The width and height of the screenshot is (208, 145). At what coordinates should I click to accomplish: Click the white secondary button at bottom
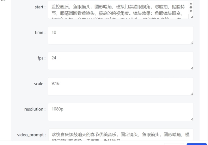(174, 144)
